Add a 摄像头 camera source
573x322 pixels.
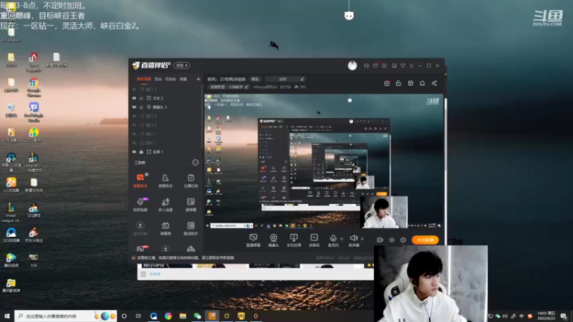(274, 240)
